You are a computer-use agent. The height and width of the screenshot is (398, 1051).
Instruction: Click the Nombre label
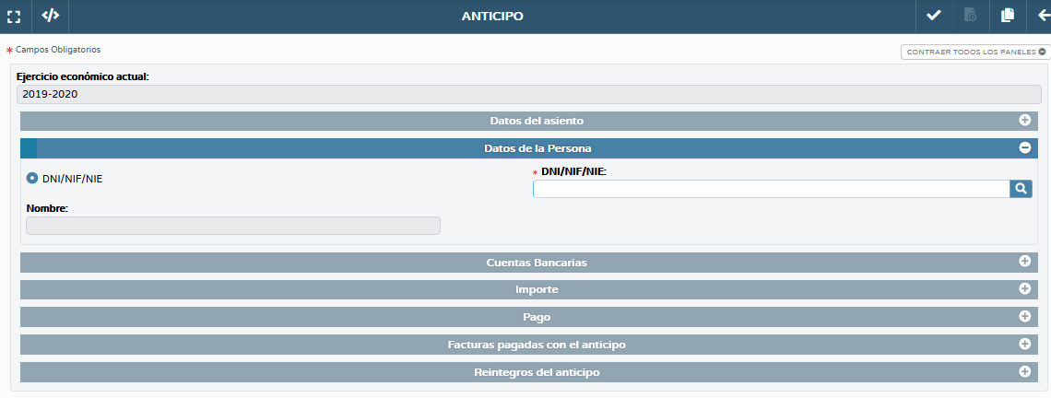click(48, 208)
